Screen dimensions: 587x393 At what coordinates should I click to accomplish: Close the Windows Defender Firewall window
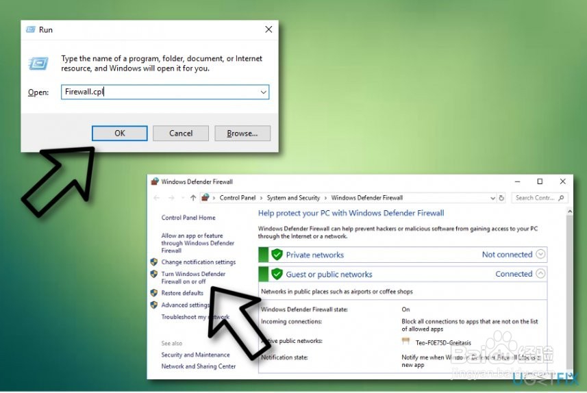562,181
